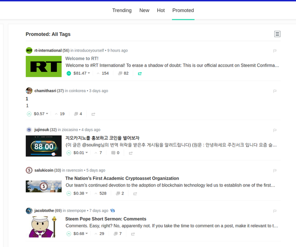Open the 88 00 casino thumbnail

43,146
